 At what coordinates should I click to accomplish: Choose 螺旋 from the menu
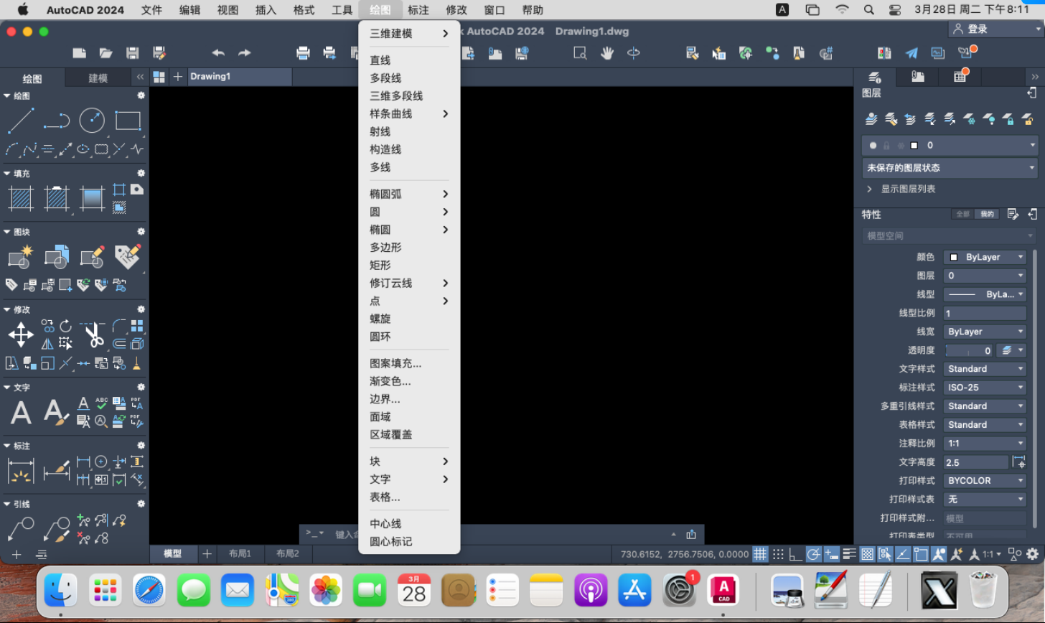[409, 319]
